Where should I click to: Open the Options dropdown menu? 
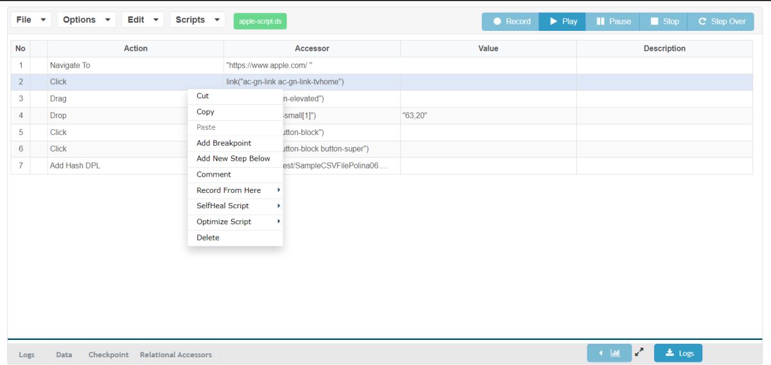[87, 20]
